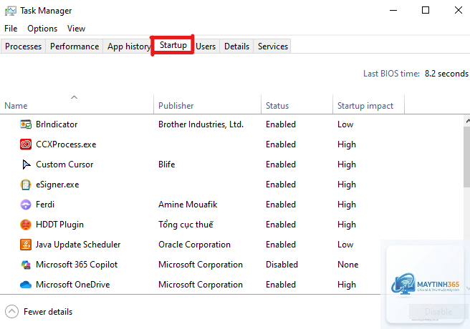
Task: Open the View menu
Action: coord(76,29)
